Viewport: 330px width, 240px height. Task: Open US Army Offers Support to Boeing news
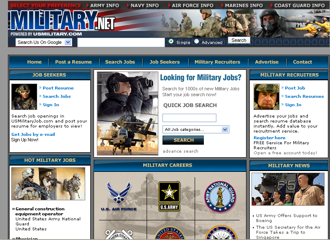click(x=287, y=218)
